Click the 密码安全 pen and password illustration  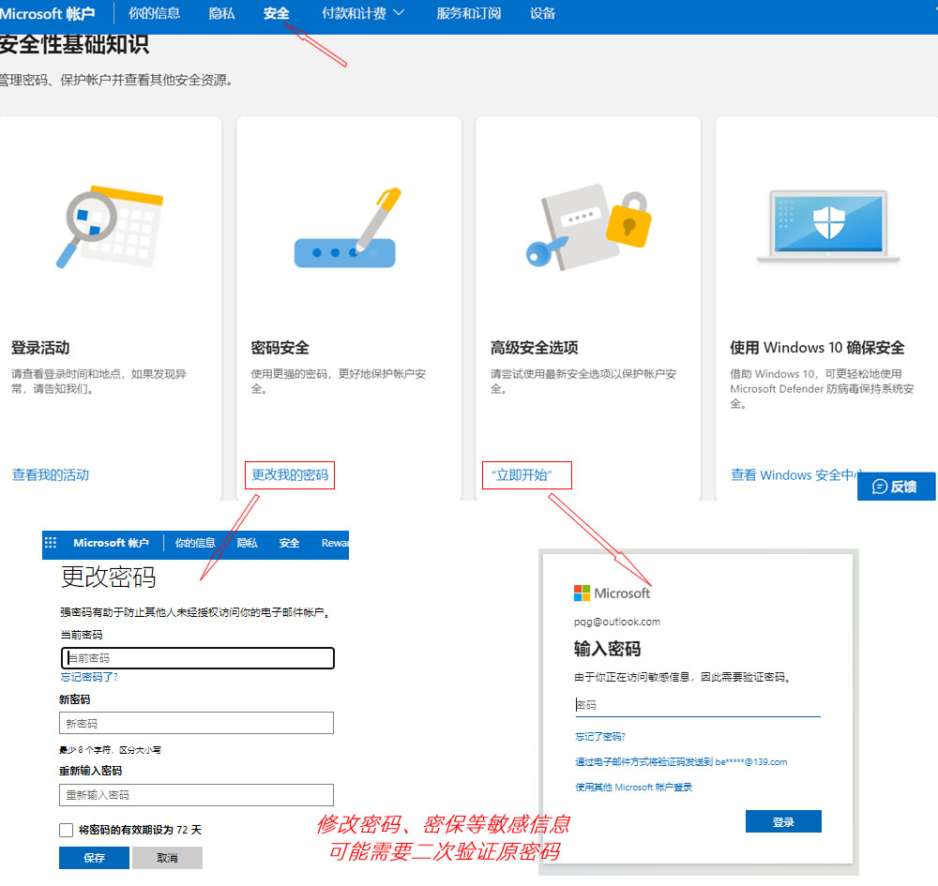tap(348, 228)
